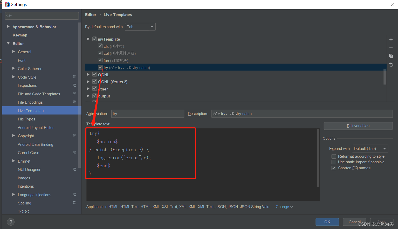Expand the Color Scheme settings
398x229 pixels.
pos(13,68)
